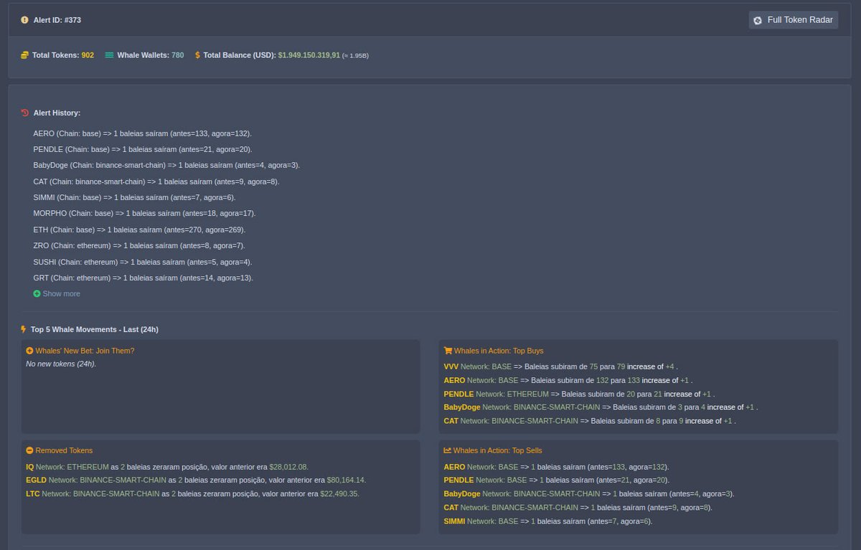This screenshot has height=550, width=861.
Task: Click the Whales in Action: Top Buys heading
Action: [499, 351]
